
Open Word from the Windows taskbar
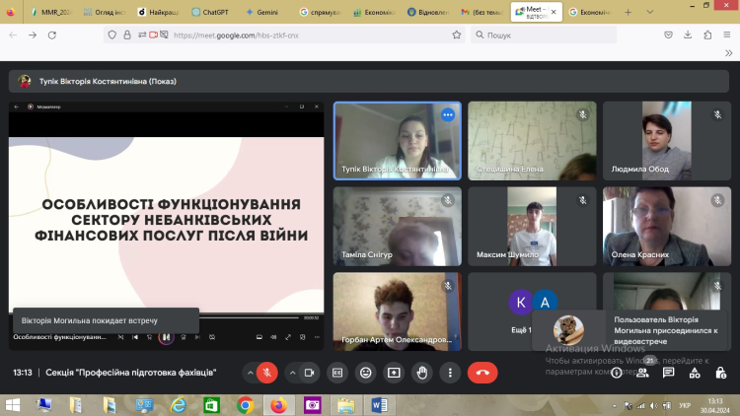[x=381, y=404]
